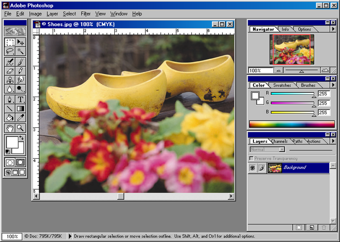Select the Line tool
The width and height of the screenshot is (340, 242).
10,108
